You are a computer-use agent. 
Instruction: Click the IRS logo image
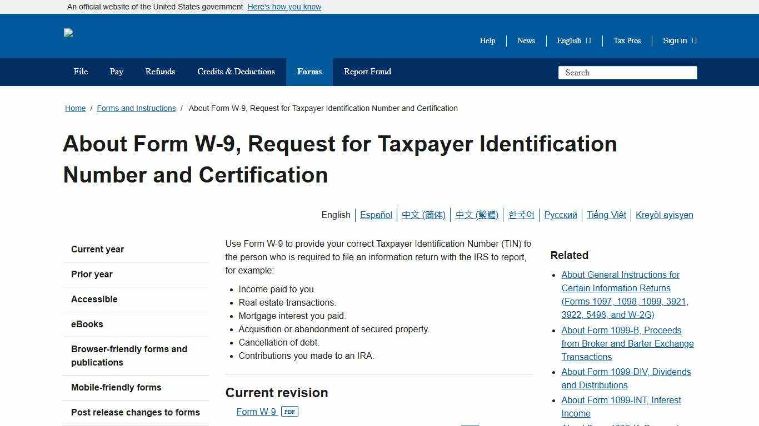pyautogui.click(x=68, y=33)
